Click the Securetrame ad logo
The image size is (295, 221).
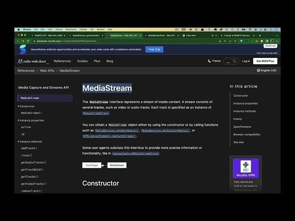pyautogui.click(x=23, y=49)
